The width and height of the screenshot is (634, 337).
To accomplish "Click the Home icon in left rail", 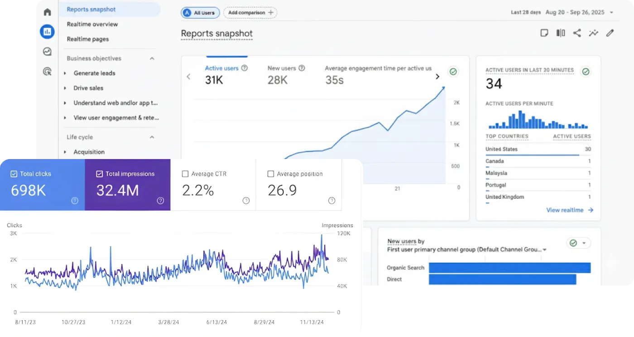I will pyautogui.click(x=48, y=12).
